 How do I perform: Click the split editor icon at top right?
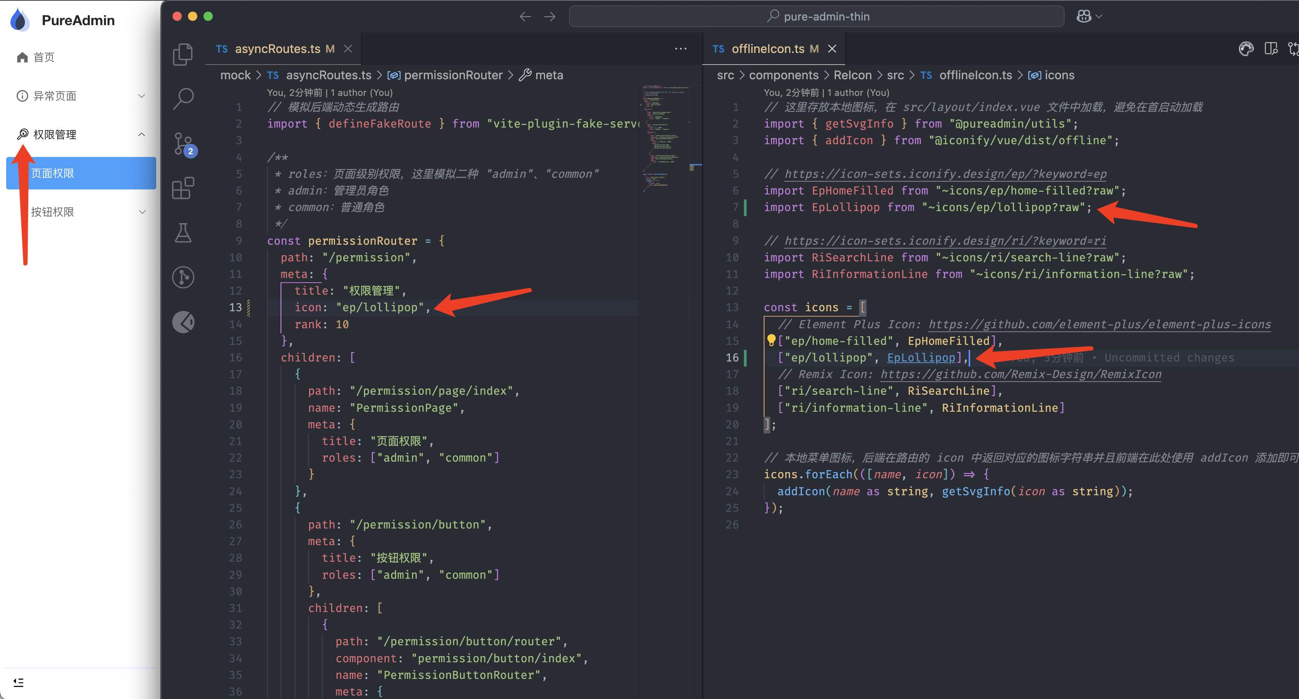pyautogui.click(x=1271, y=48)
